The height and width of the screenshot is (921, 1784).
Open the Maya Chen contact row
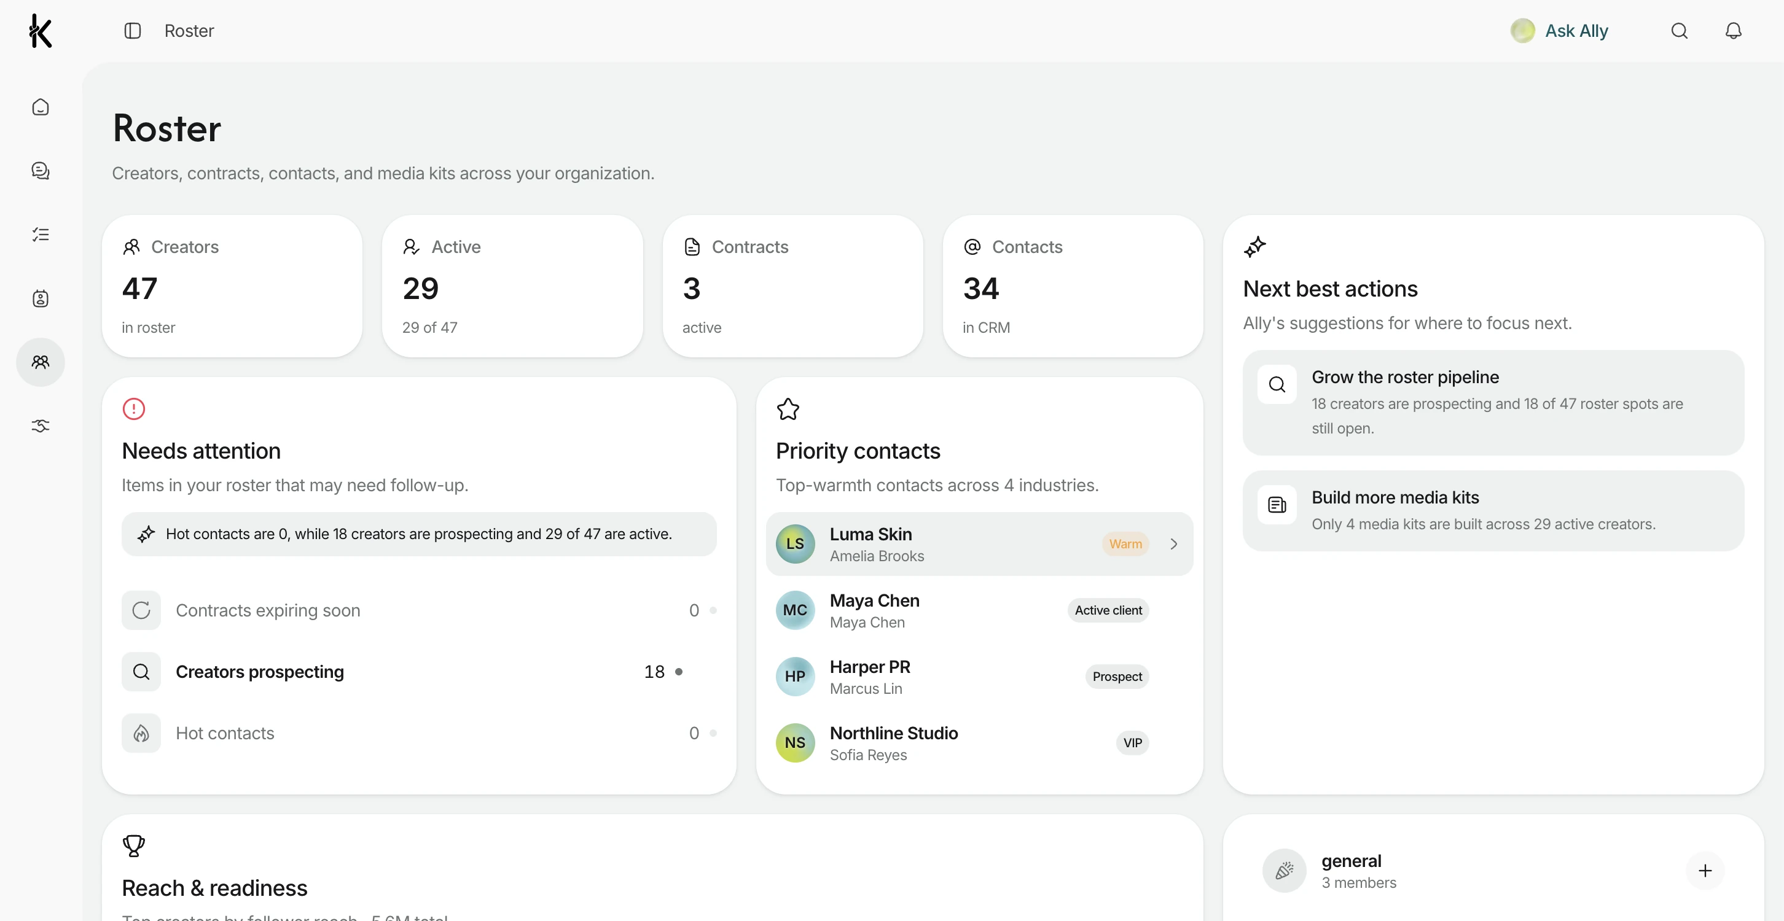pos(979,610)
